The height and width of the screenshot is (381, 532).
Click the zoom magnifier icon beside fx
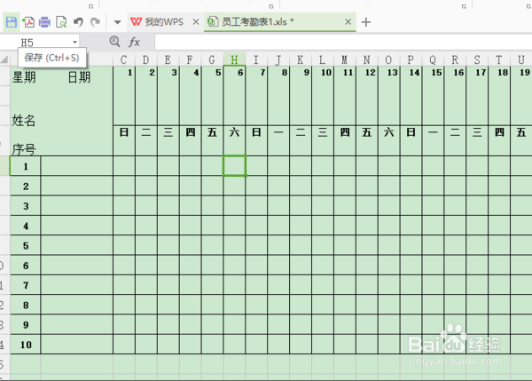[114, 42]
